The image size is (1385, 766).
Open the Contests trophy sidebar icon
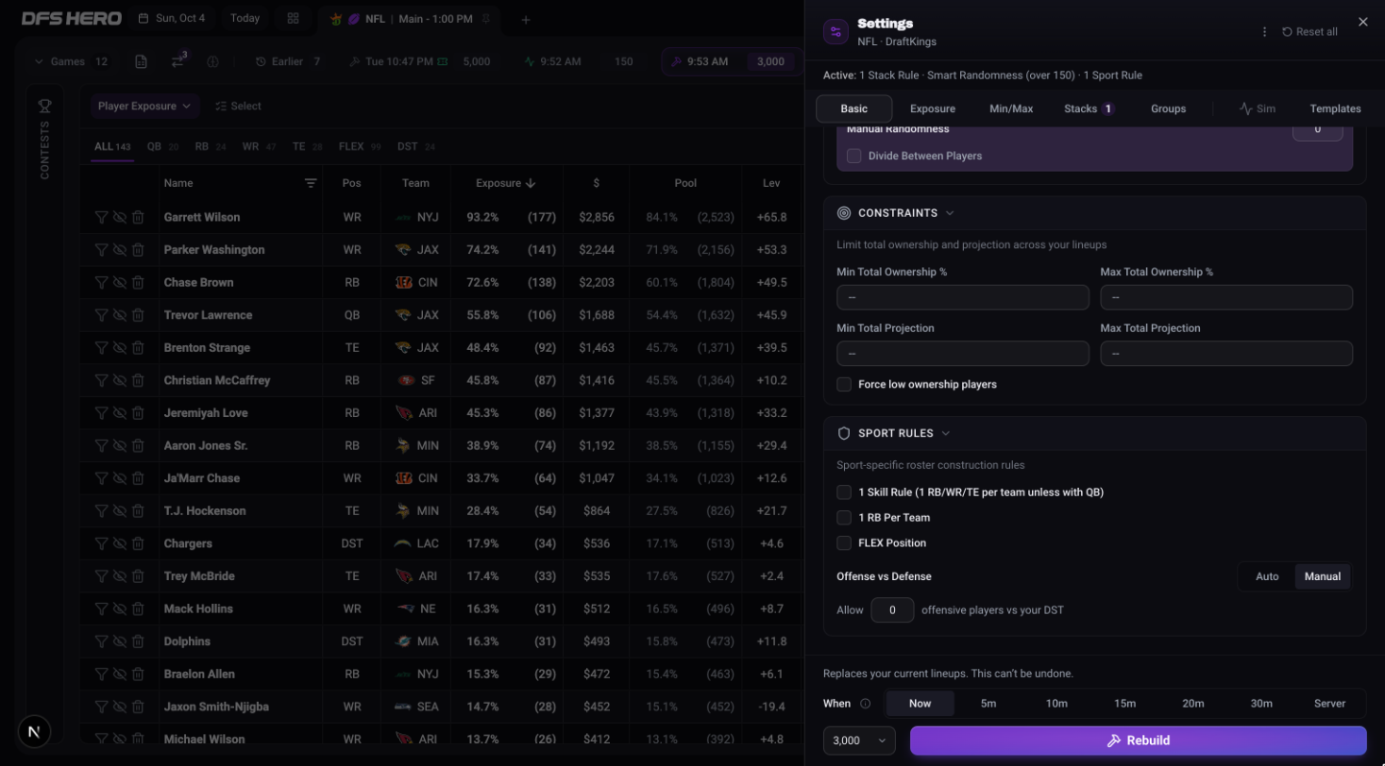click(44, 105)
